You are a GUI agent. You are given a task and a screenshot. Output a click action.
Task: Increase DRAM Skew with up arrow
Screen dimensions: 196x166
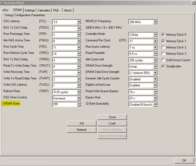[79, 103]
